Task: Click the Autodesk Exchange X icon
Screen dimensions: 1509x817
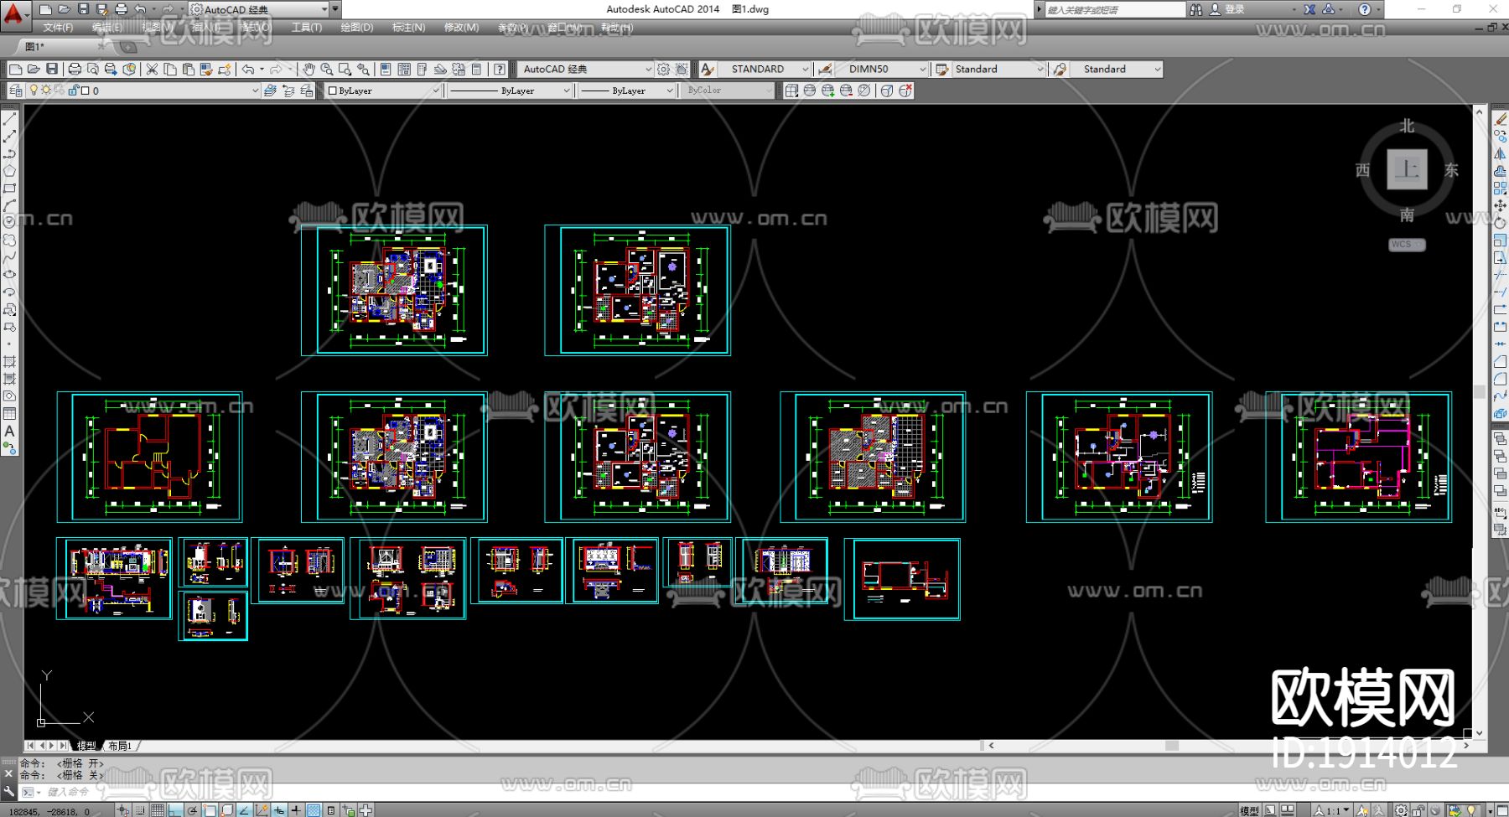Action: (x=1309, y=9)
